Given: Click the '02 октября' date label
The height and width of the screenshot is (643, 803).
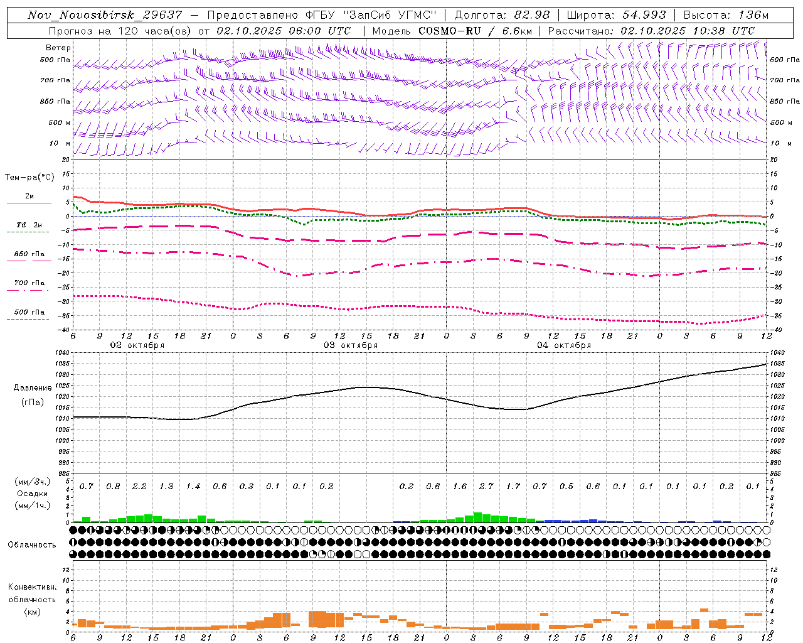Looking at the screenshot, I should [137, 345].
